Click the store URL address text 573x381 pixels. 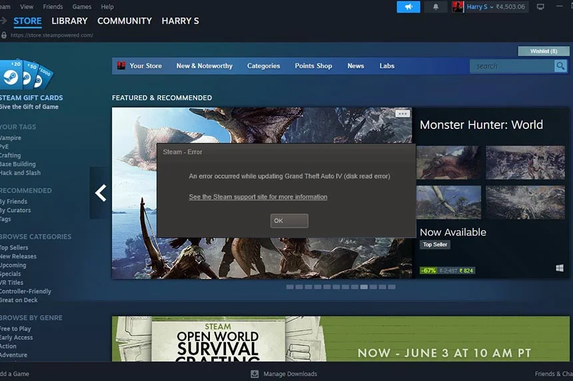pyautogui.click(x=51, y=35)
